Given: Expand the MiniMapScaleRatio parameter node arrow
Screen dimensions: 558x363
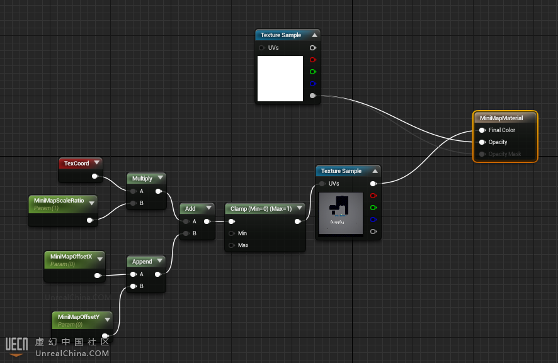Looking at the screenshot, I should [x=93, y=201].
